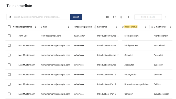
Task: Click the blue Search button
Action: 76,17
